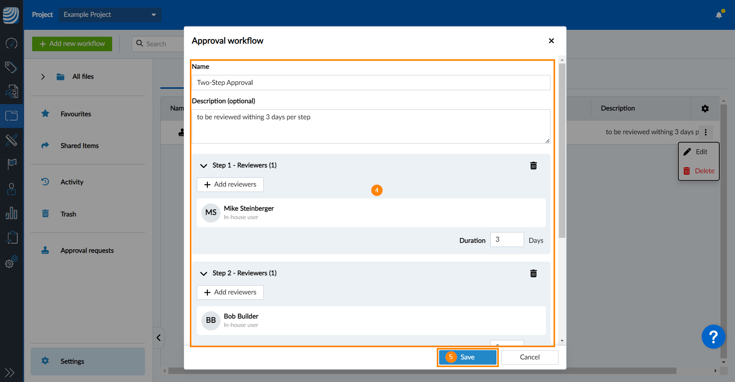Open the ruler and pencil icon in sidebar
Image resolution: width=735 pixels, height=382 pixels.
(x=11, y=140)
